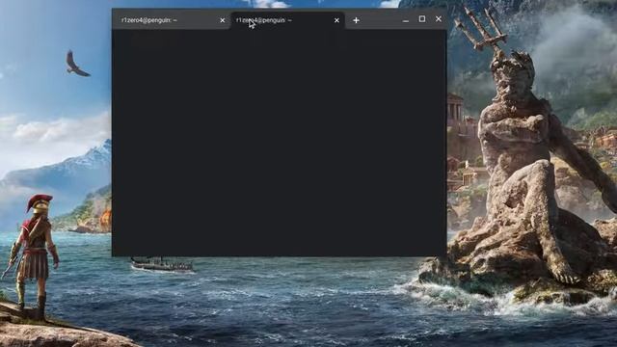Maximize the terminal window
The image size is (617, 347).
pos(422,19)
